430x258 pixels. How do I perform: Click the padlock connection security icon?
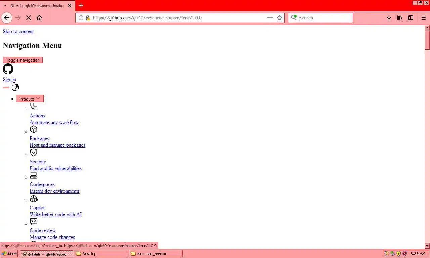(x=88, y=18)
